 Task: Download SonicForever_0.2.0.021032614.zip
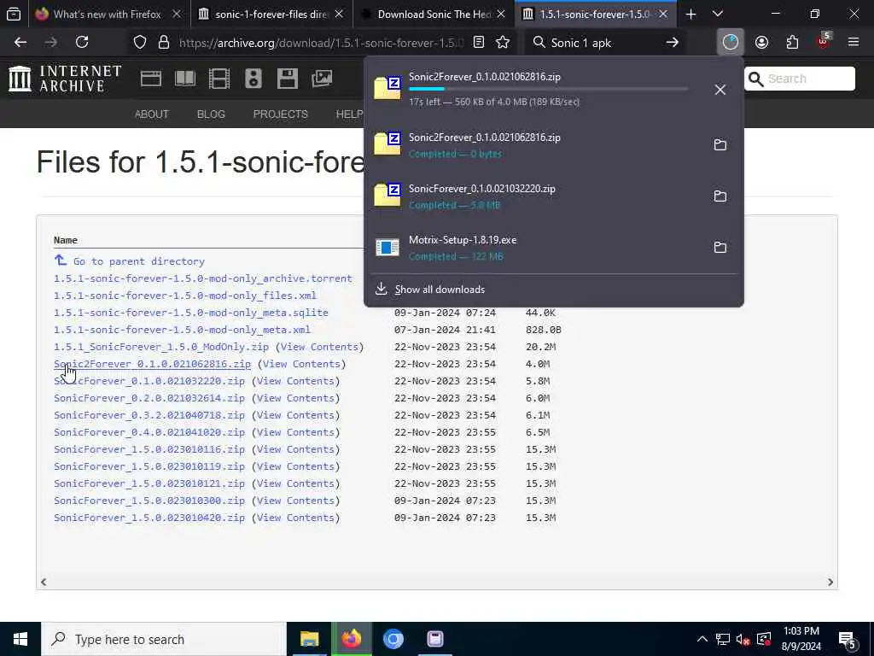[149, 398]
